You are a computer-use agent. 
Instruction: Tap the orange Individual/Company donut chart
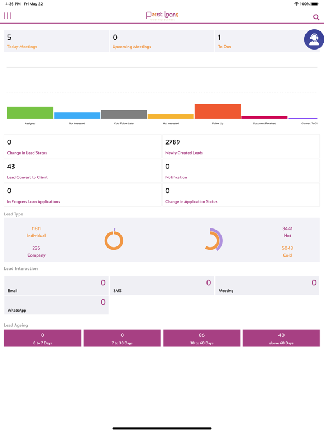coord(114,240)
